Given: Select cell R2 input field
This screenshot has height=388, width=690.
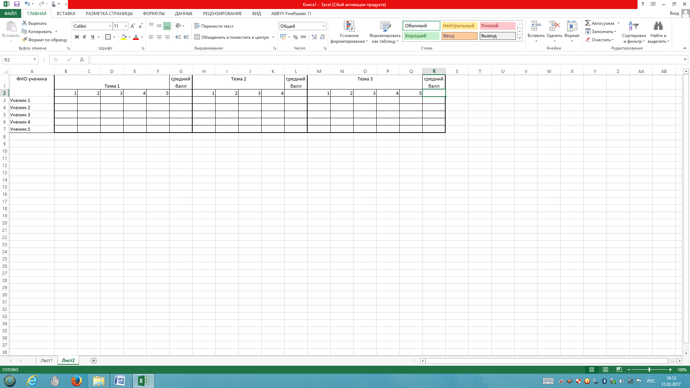Looking at the screenshot, I should pyautogui.click(x=434, y=93).
